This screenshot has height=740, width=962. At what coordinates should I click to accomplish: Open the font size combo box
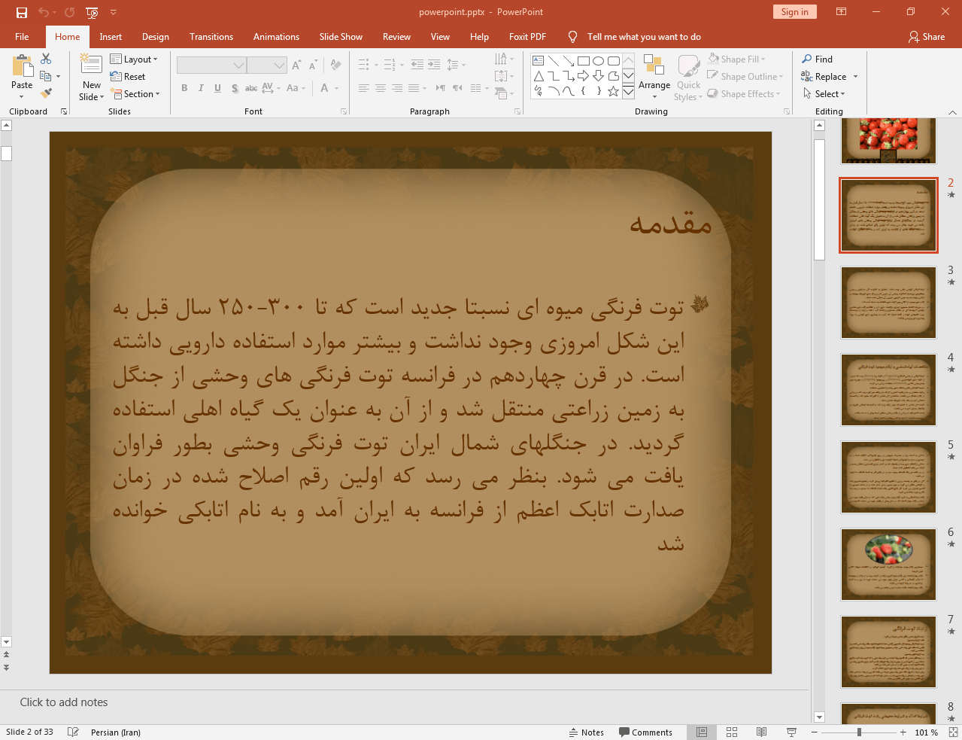[x=267, y=65]
